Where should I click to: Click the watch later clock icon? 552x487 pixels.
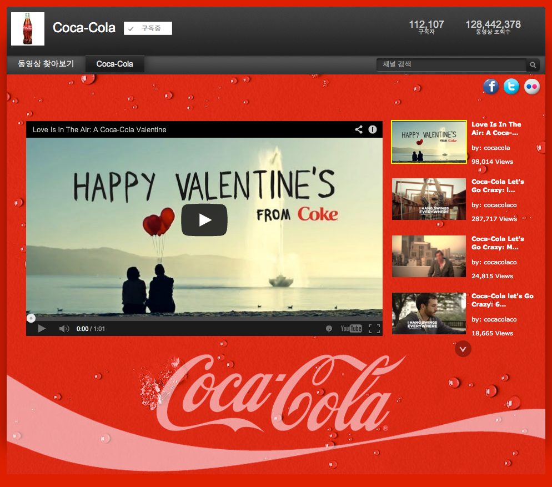(x=329, y=329)
